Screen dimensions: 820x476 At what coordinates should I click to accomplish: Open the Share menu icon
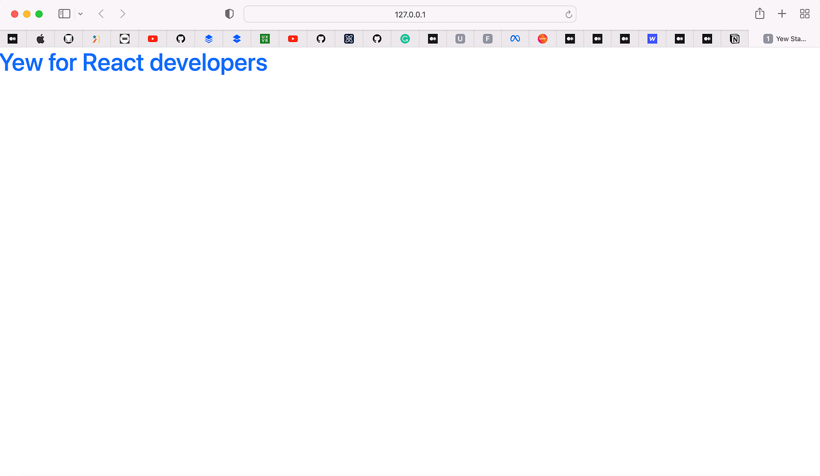pyautogui.click(x=760, y=13)
